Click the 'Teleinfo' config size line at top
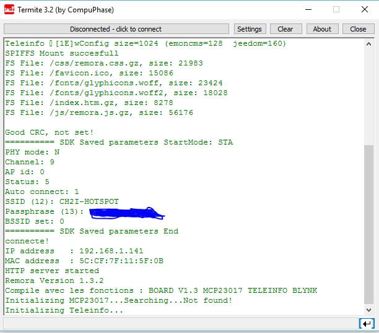Screen dimensions: 379x333 [146, 43]
